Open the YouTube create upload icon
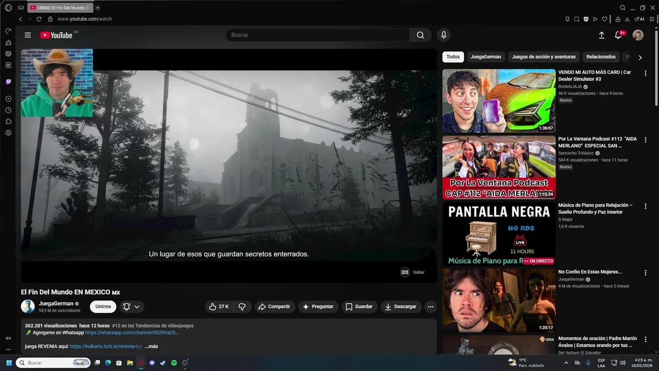 [x=601, y=35]
